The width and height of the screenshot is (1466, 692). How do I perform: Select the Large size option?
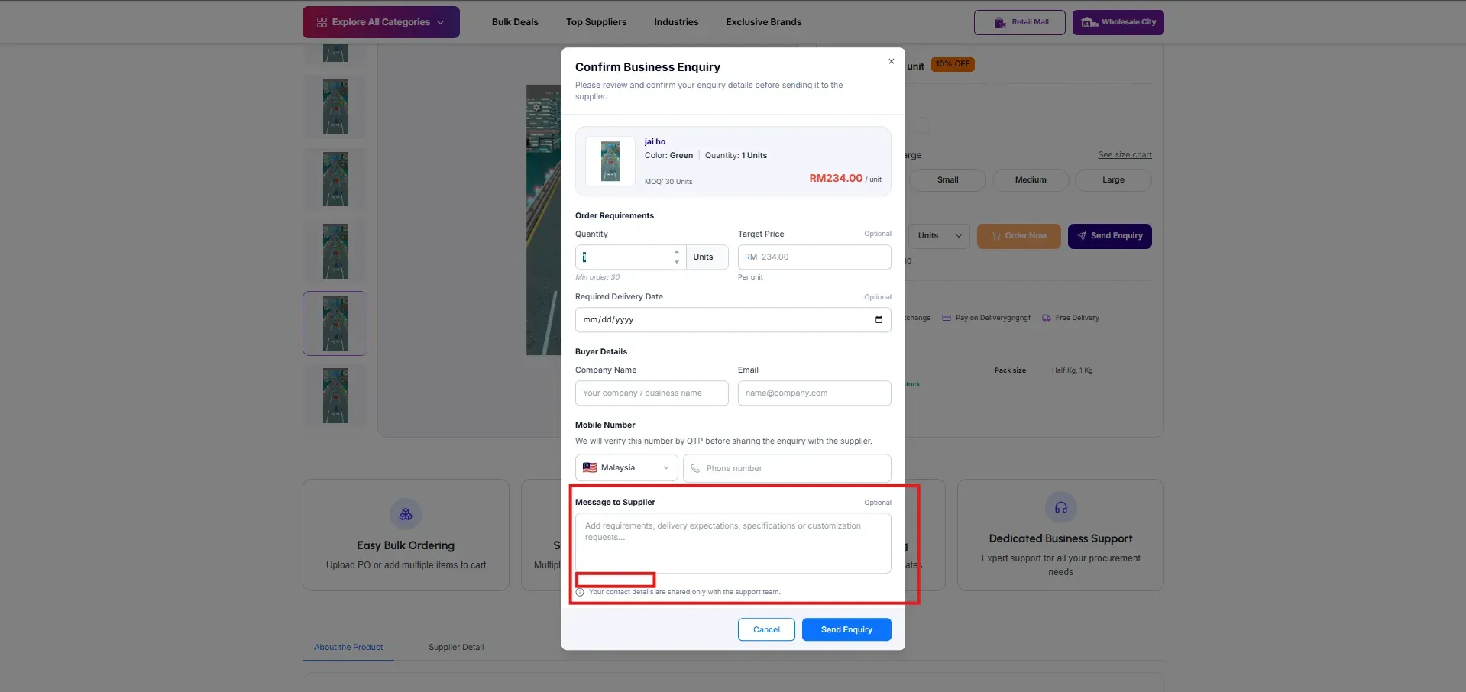pos(1113,180)
